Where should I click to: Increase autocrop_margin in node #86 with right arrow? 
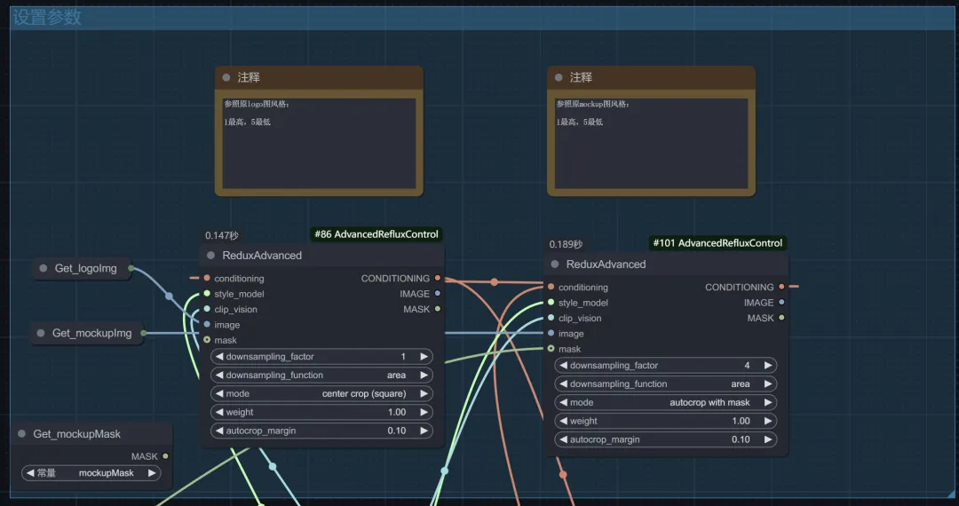(424, 431)
